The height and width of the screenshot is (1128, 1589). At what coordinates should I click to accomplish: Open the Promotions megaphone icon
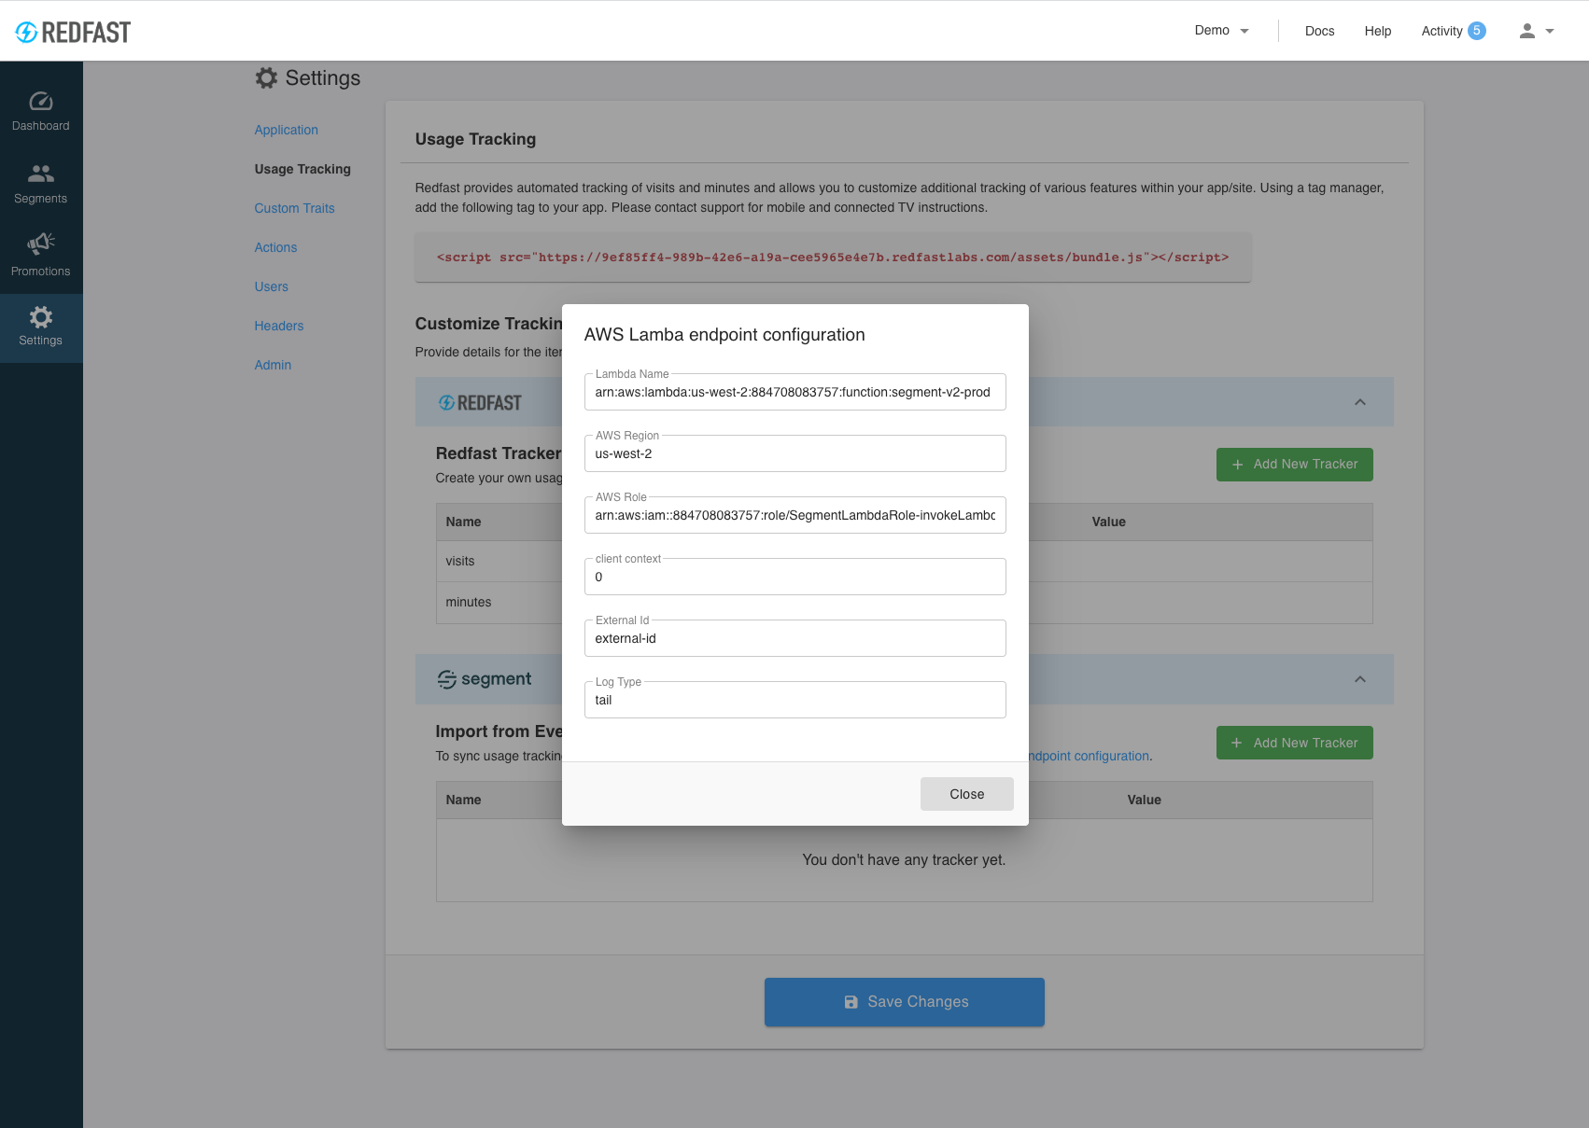click(41, 244)
